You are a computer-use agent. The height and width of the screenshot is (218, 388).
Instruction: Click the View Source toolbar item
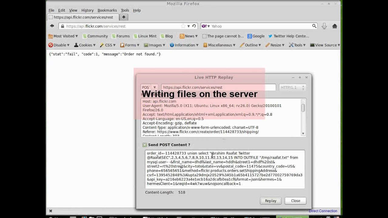pos(325,45)
